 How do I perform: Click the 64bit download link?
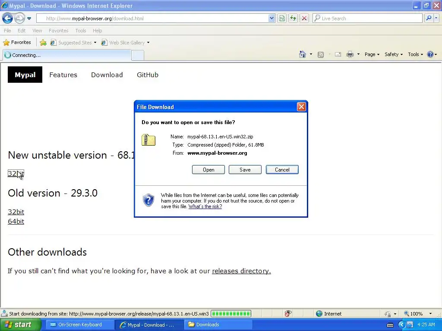point(16,221)
